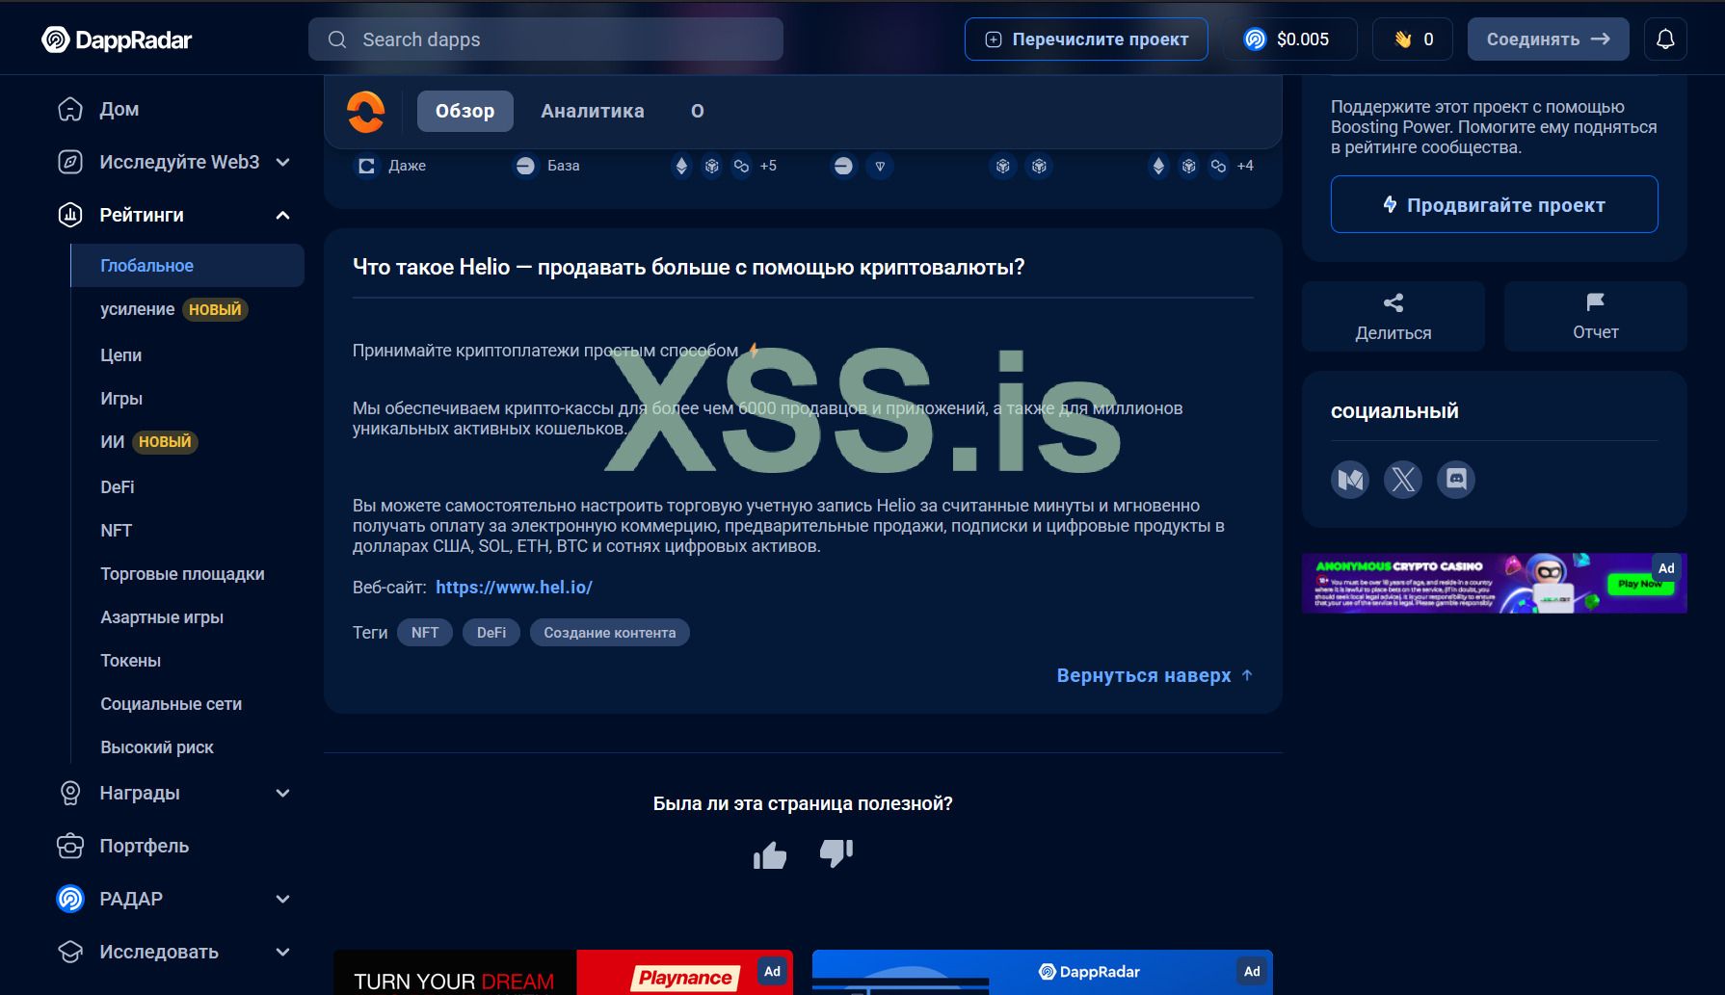Click the Отчет report button

click(1596, 316)
